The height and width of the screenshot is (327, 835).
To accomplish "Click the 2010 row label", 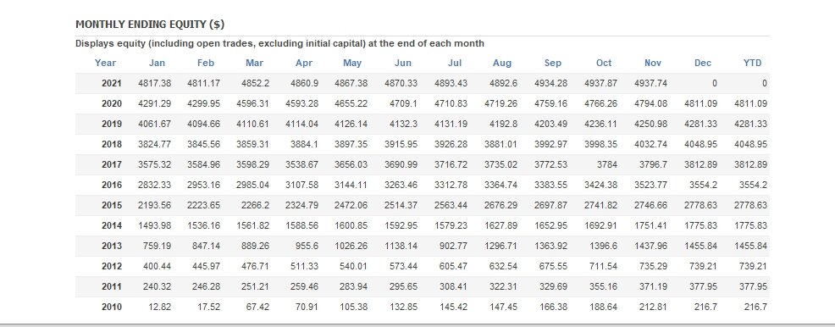I will [111, 307].
